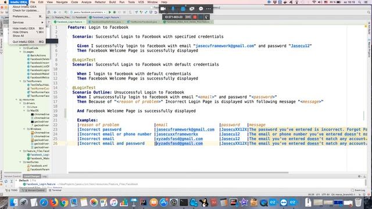Click the green Run button in the toolbar

[110, 12]
